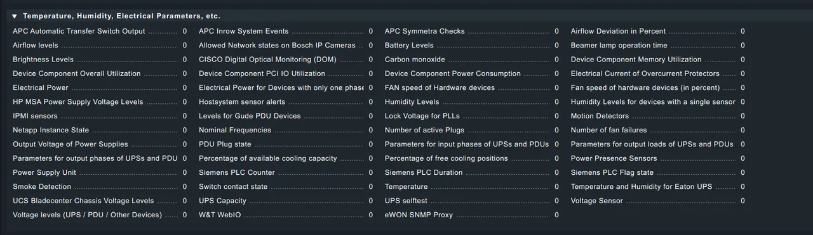Open Motion Detectors ruleset

pyautogui.click(x=600, y=116)
